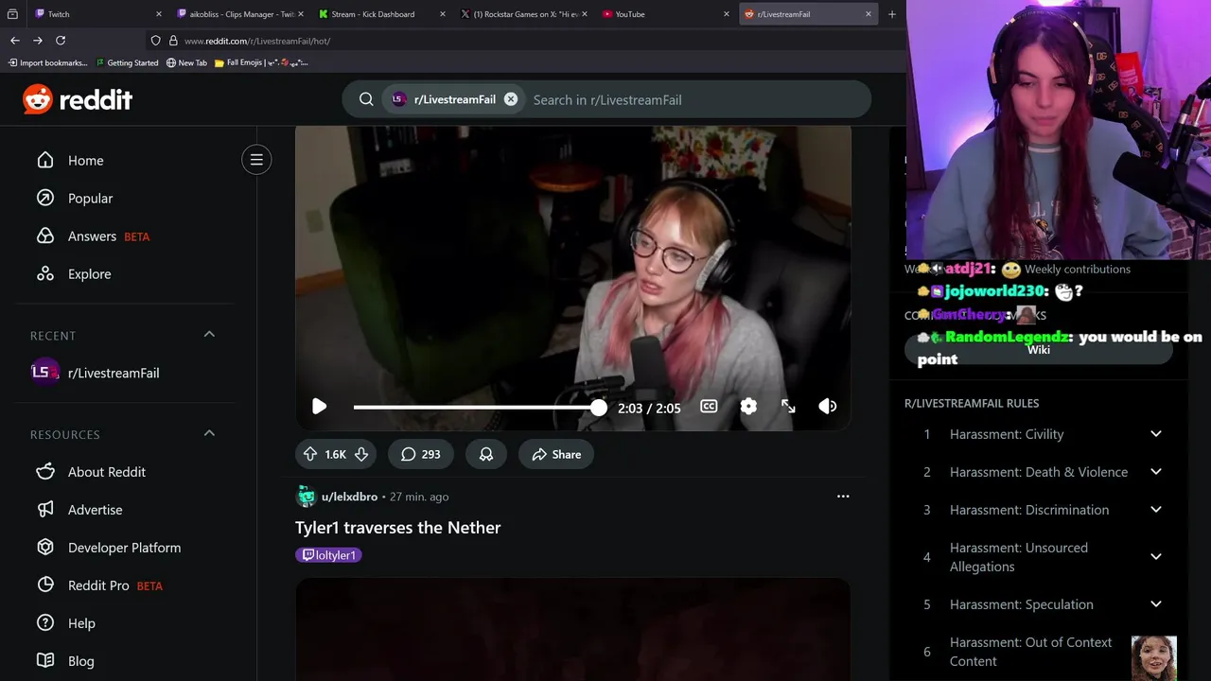Collapse the RESOURCES section

coord(209,434)
